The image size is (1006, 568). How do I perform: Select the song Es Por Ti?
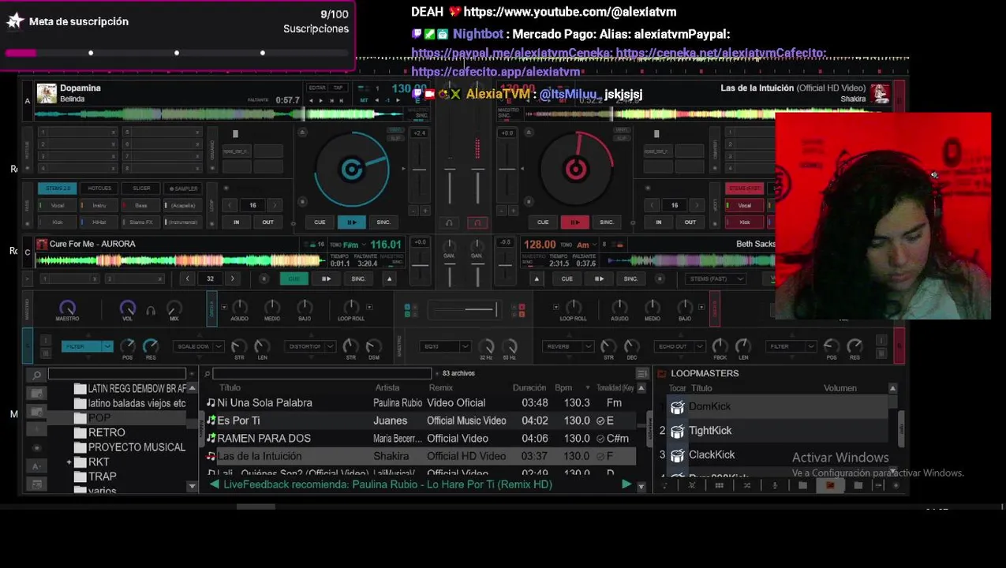click(x=238, y=421)
